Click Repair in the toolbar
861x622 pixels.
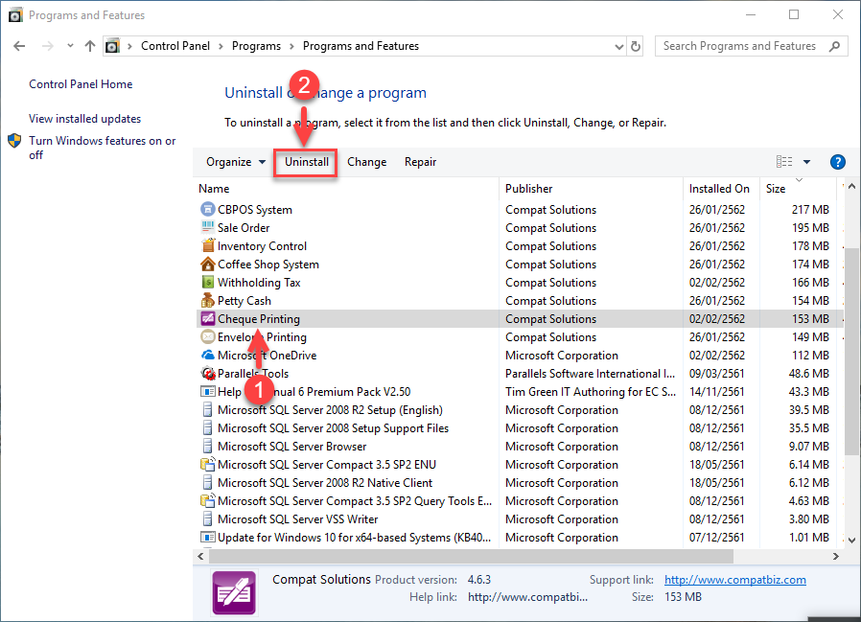point(421,162)
